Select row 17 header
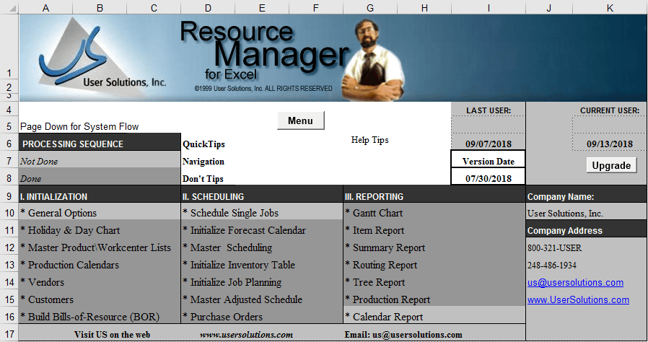Screen dimensions: 648x342 (9, 334)
